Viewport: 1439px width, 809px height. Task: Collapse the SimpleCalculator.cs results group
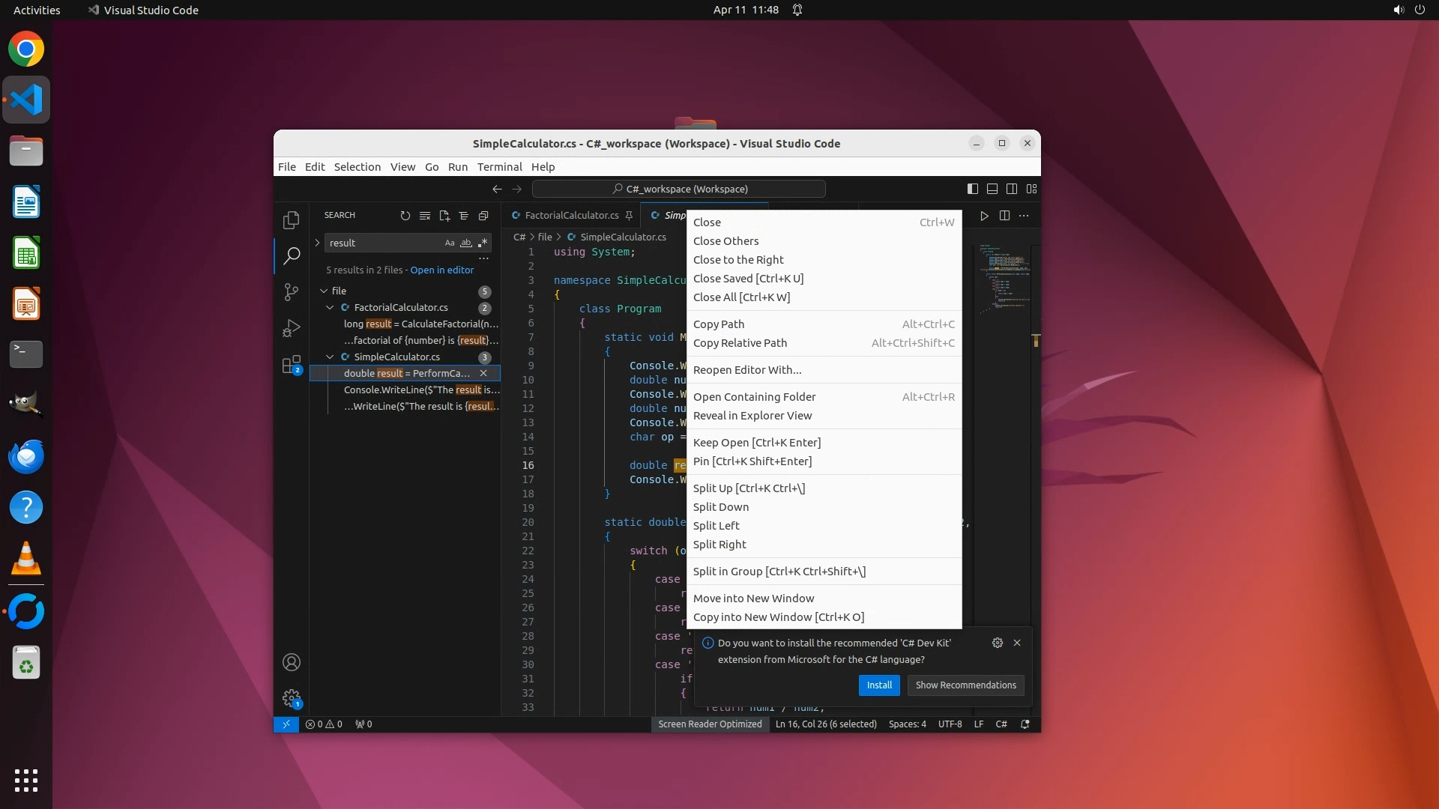coord(330,357)
